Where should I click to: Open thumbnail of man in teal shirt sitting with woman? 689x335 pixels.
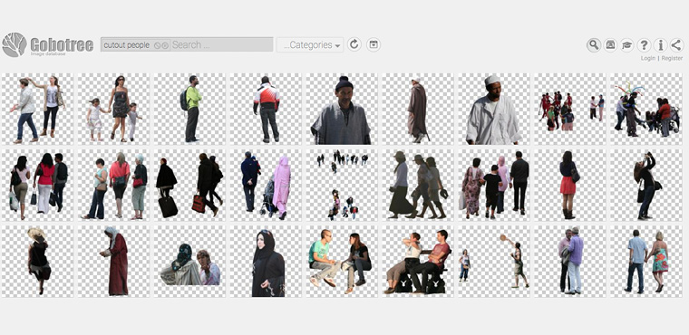tap(342, 262)
